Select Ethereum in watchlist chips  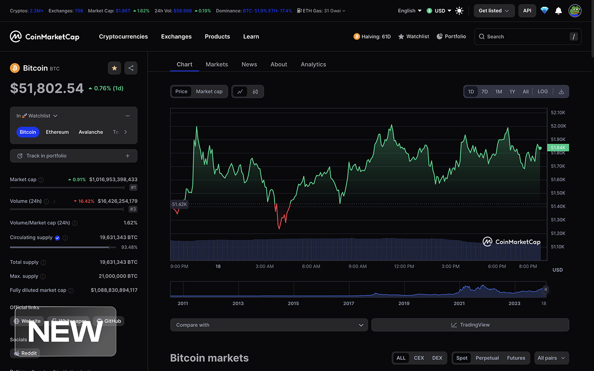57,132
